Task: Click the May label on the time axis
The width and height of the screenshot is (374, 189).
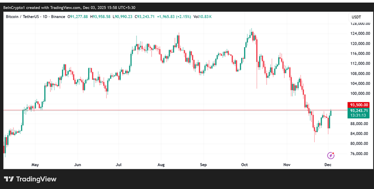Action: click(35, 164)
